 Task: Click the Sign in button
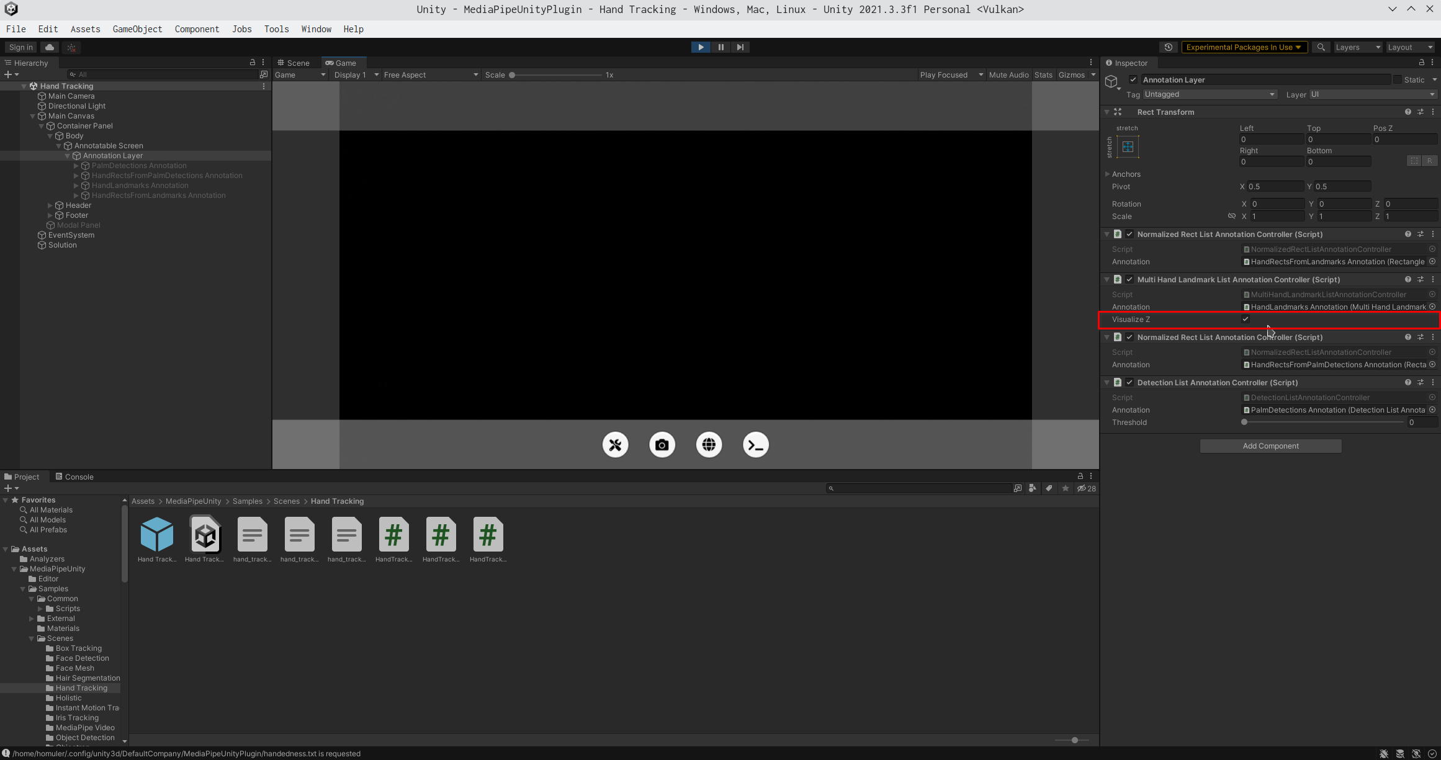click(x=20, y=47)
